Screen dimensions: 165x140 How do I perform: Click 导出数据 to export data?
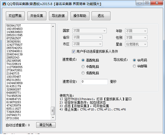pyautogui.click(x=58, y=16)
